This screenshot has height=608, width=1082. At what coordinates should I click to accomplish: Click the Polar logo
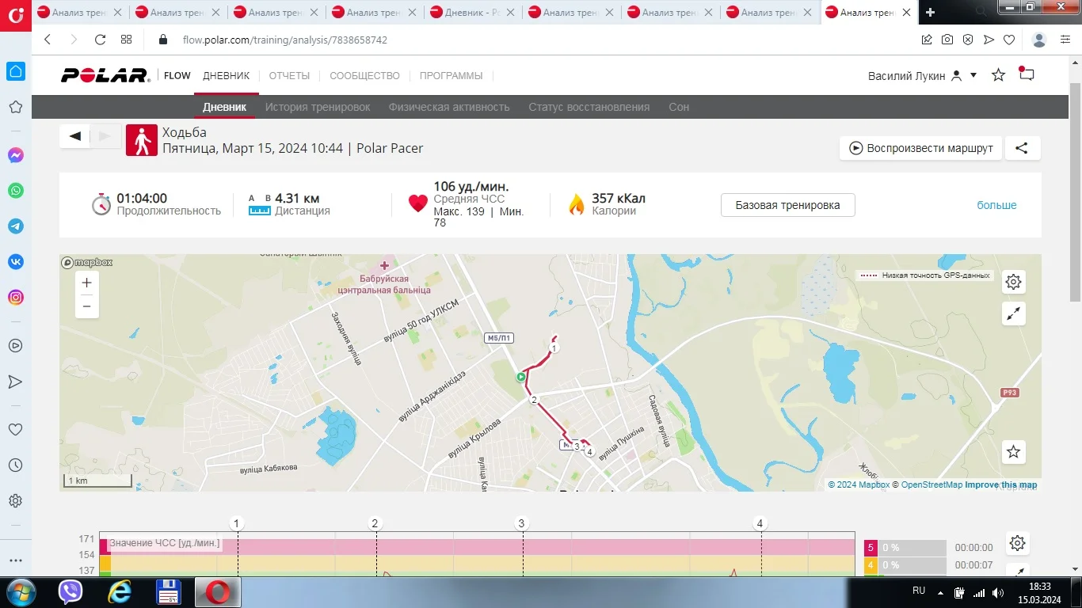click(105, 75)
